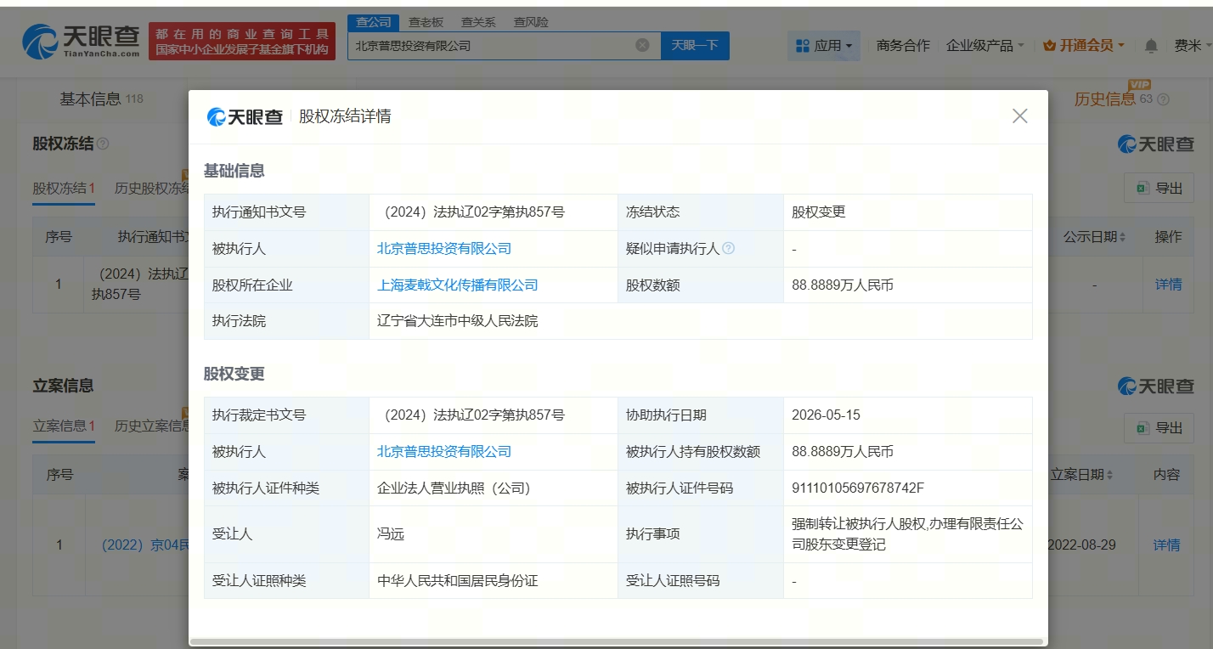The width and height of the screenshot is (1213, 649).
Task: Open 北京普思投资有限公司 link under 基础信息
Action: (x=444, y=249)
